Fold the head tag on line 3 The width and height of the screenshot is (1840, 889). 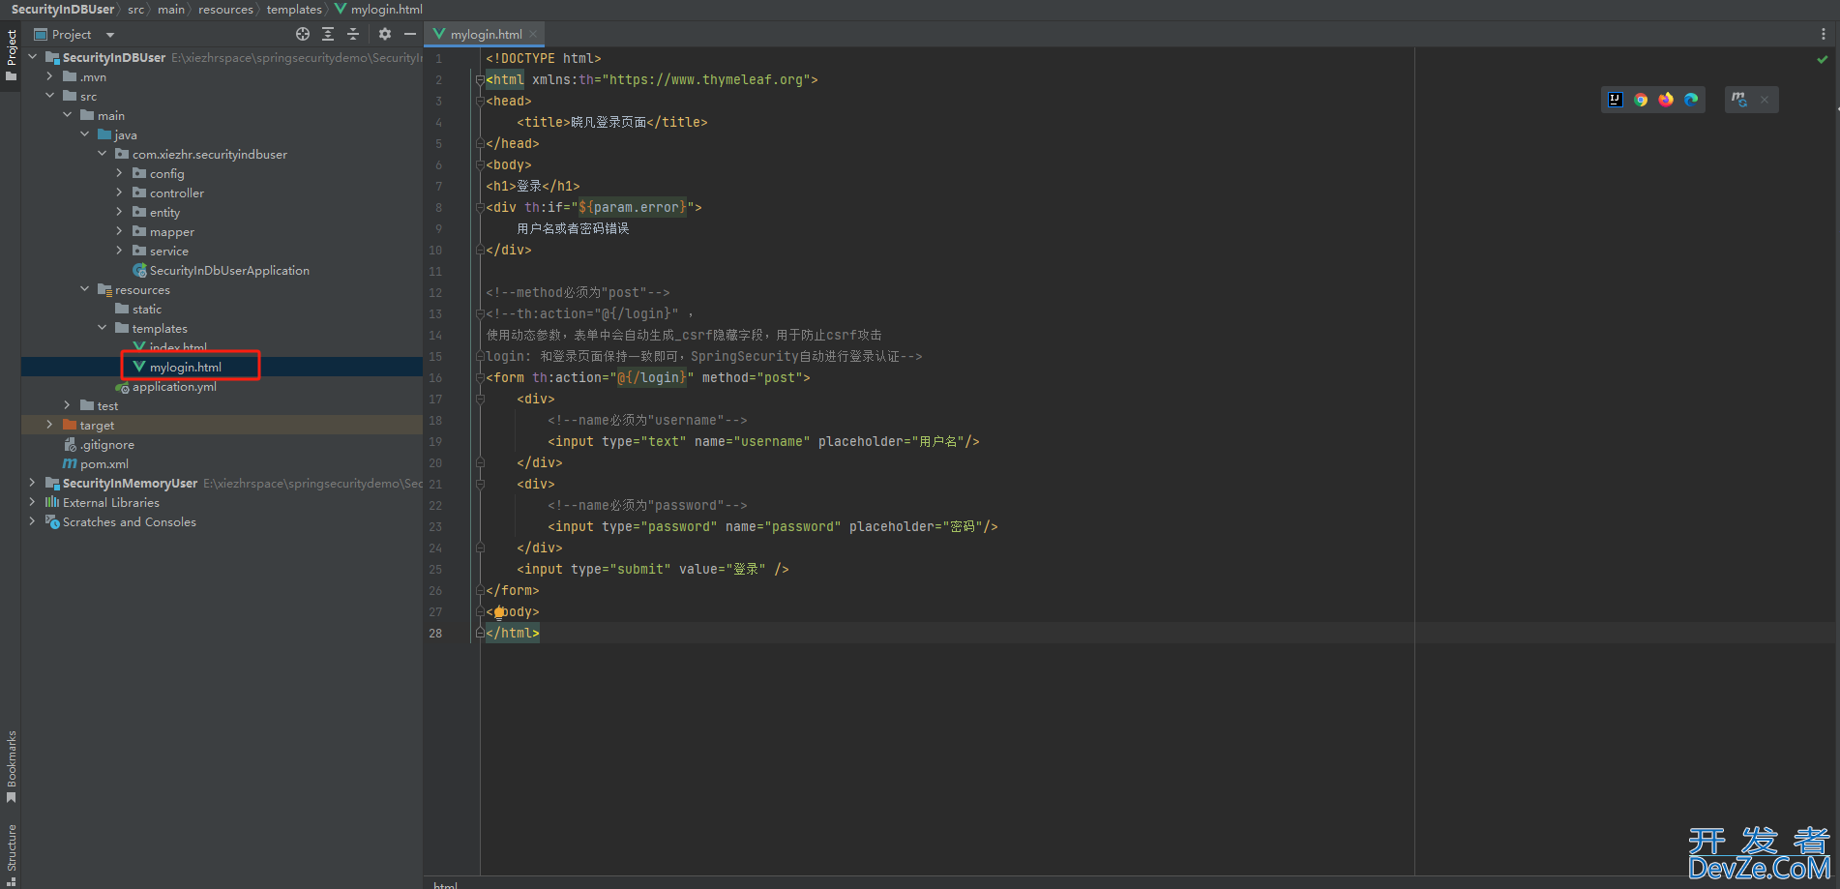point(480,102)
